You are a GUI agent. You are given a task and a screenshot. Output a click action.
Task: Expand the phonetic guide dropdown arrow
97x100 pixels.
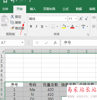click(87, 26)
